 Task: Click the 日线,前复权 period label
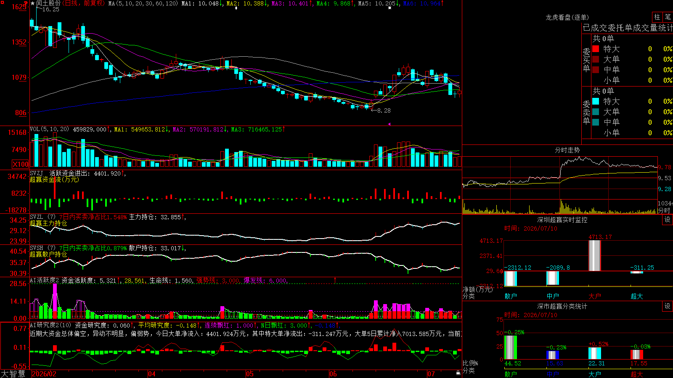click(x=84, y=3)
